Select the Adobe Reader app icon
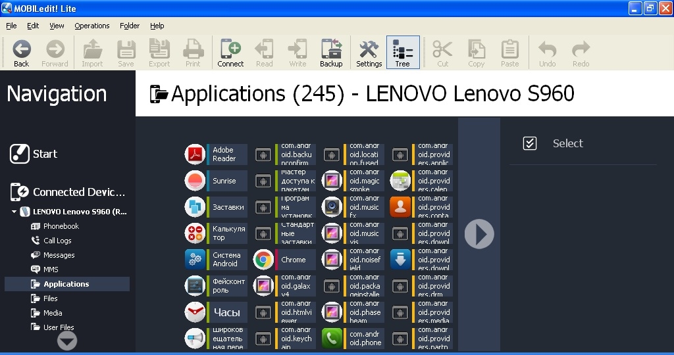The width and height of the screenshot is (674, 355). tap(195, 154)
